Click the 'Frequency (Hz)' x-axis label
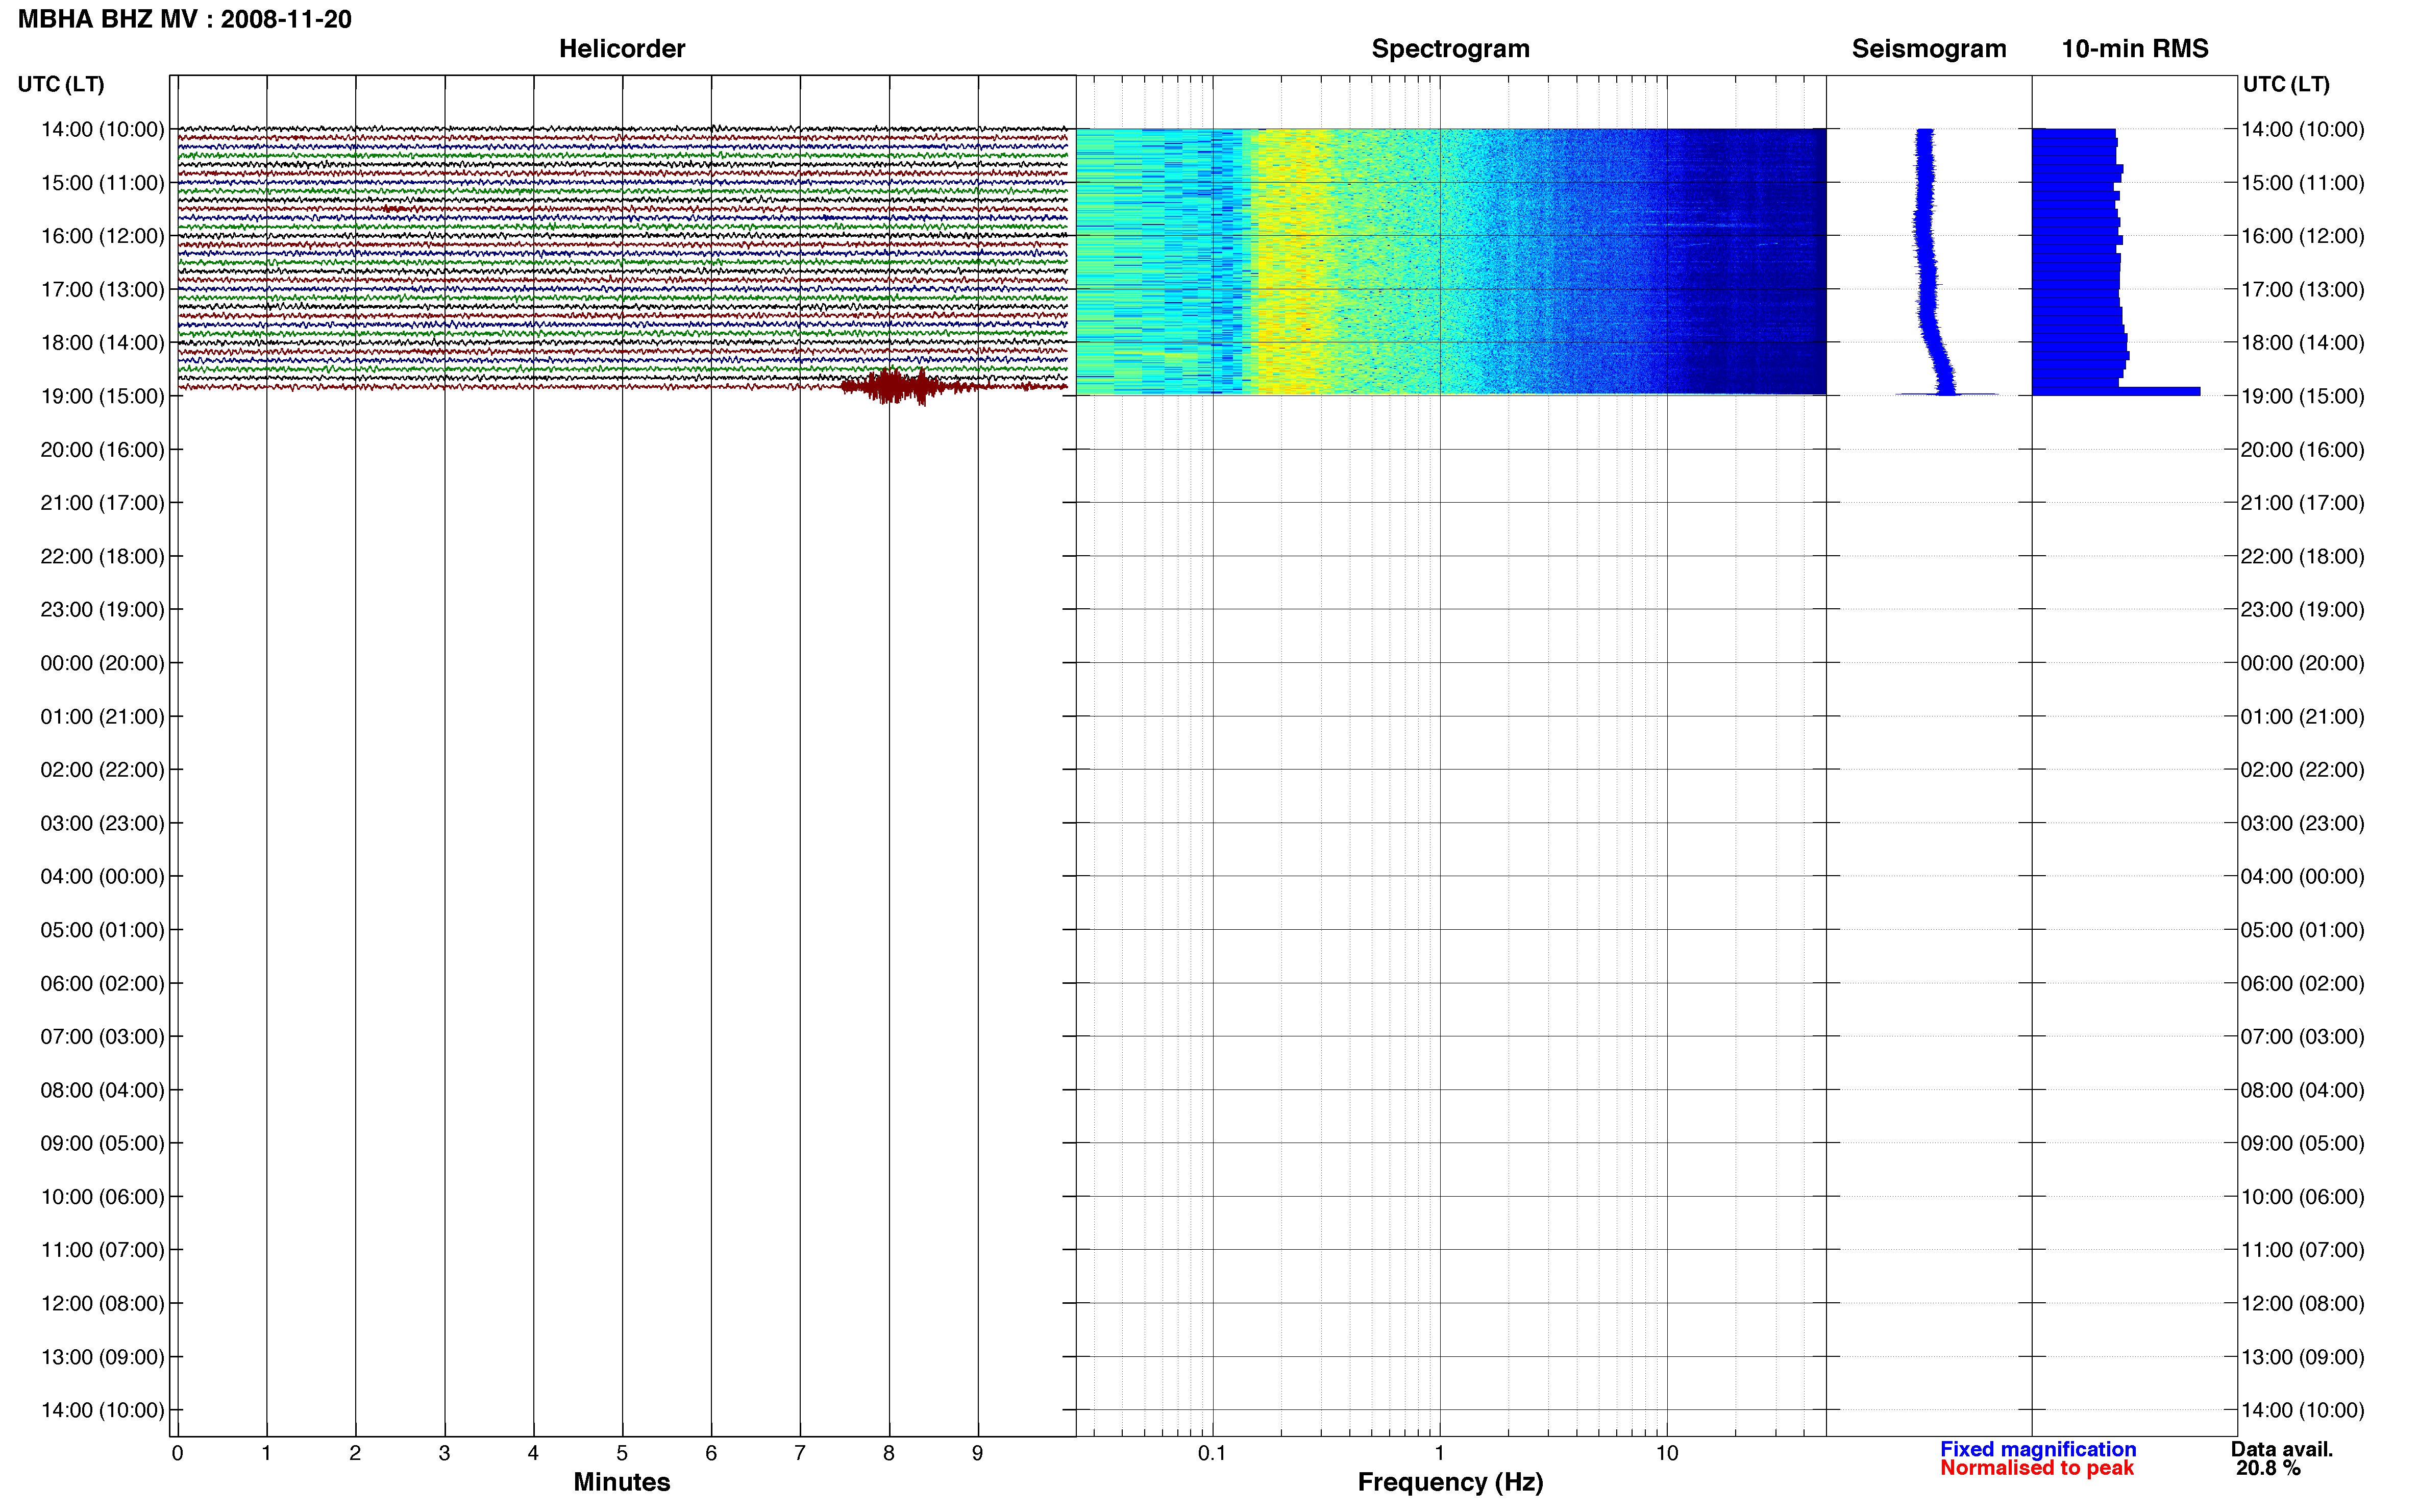The height and width of the screenshot is (1512, 2419). (1450, 1482)
